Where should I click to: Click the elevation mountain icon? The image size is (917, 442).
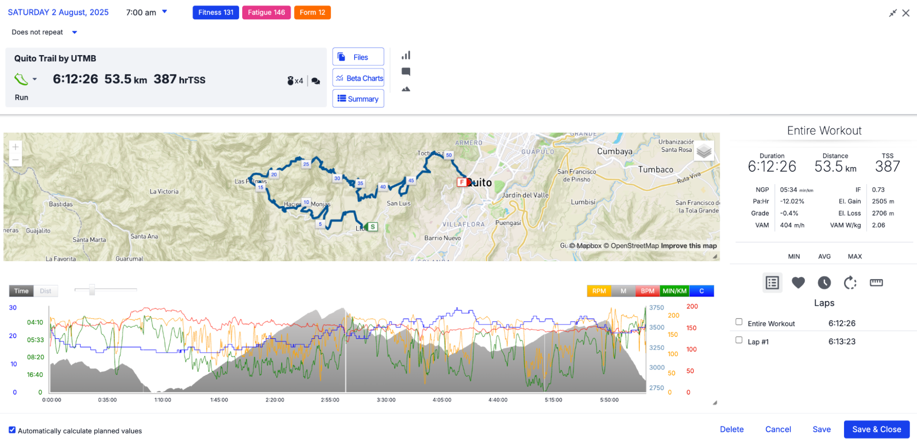tap(406, 89)
